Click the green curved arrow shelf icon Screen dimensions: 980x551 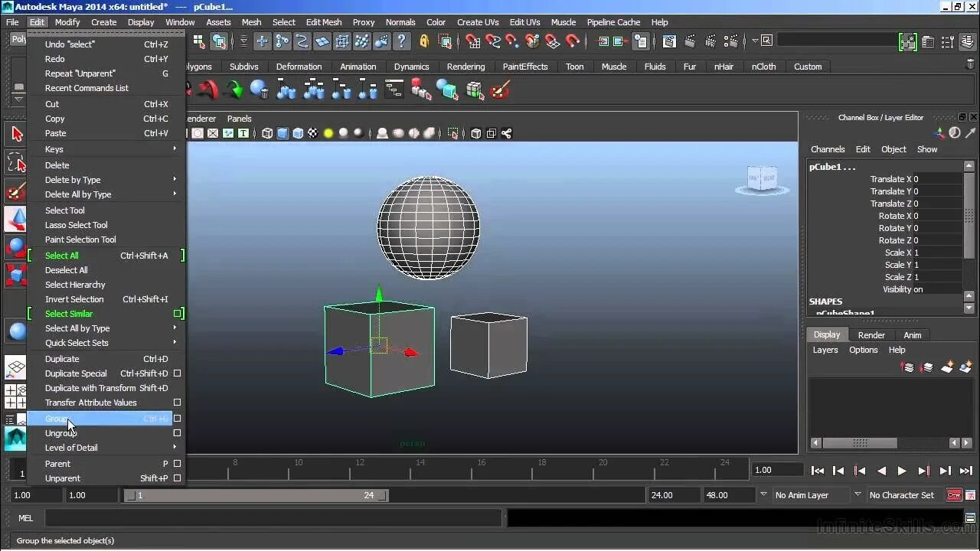click(234, 90)
